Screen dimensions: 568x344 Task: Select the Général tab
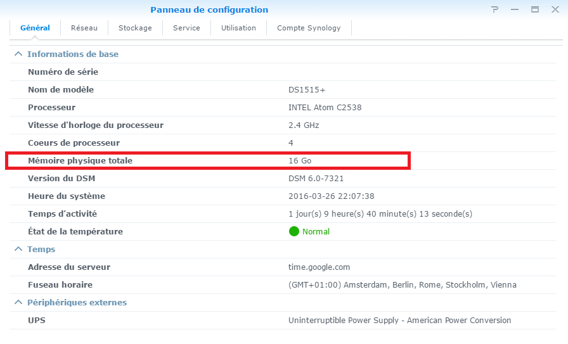point(35,28)
